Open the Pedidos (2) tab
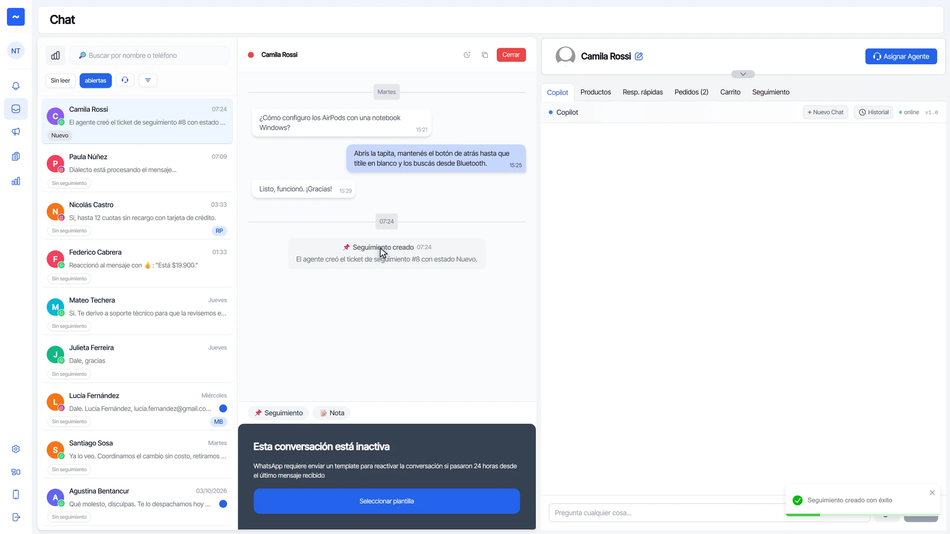The height and width of the screenshot is (534, 950). (x=691, y=92)
